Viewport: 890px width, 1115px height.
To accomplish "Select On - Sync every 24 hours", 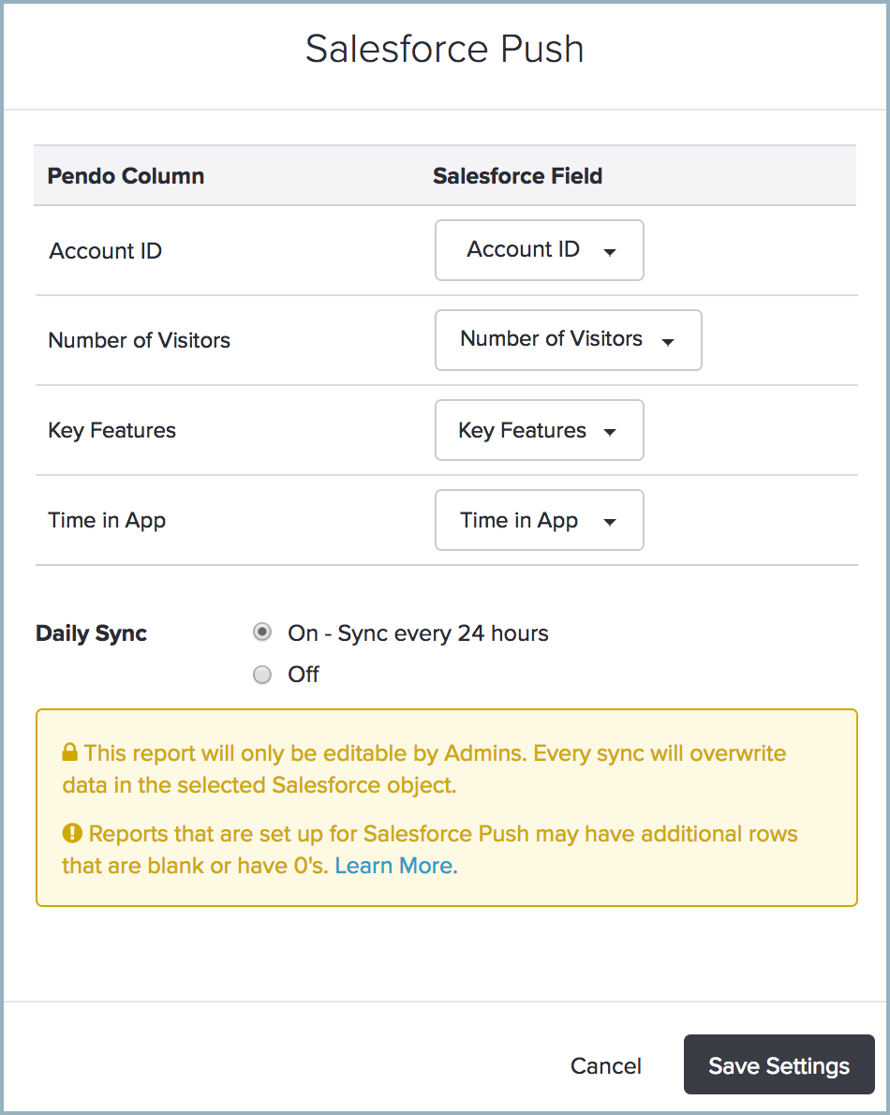I will 262,632.
